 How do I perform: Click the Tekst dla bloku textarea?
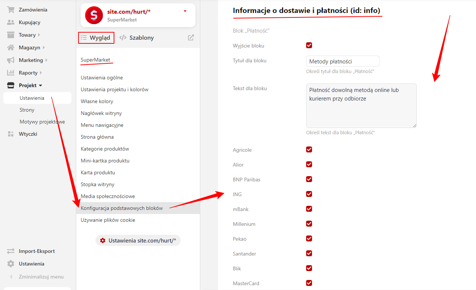361,106
